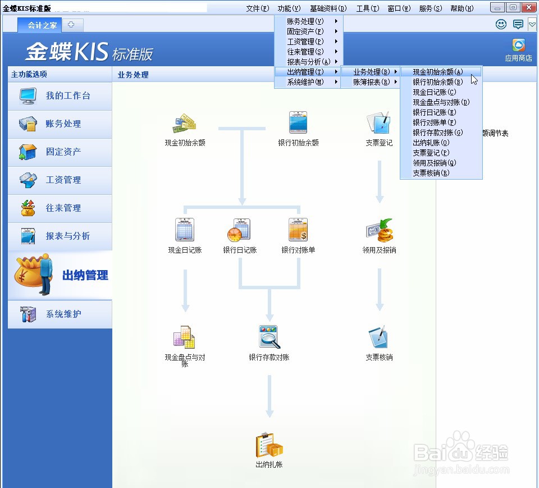Expand the 往来管理(S) submenu
The image size is (539, 488).
click(x=309, y=52)
